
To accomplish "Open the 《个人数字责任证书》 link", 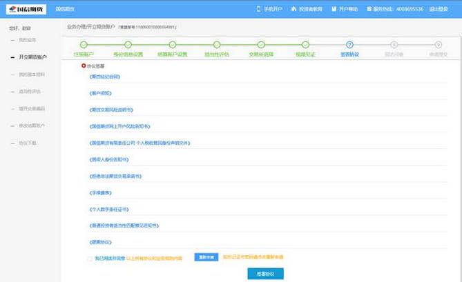I will pyautogui.click(x=108, y=208).
